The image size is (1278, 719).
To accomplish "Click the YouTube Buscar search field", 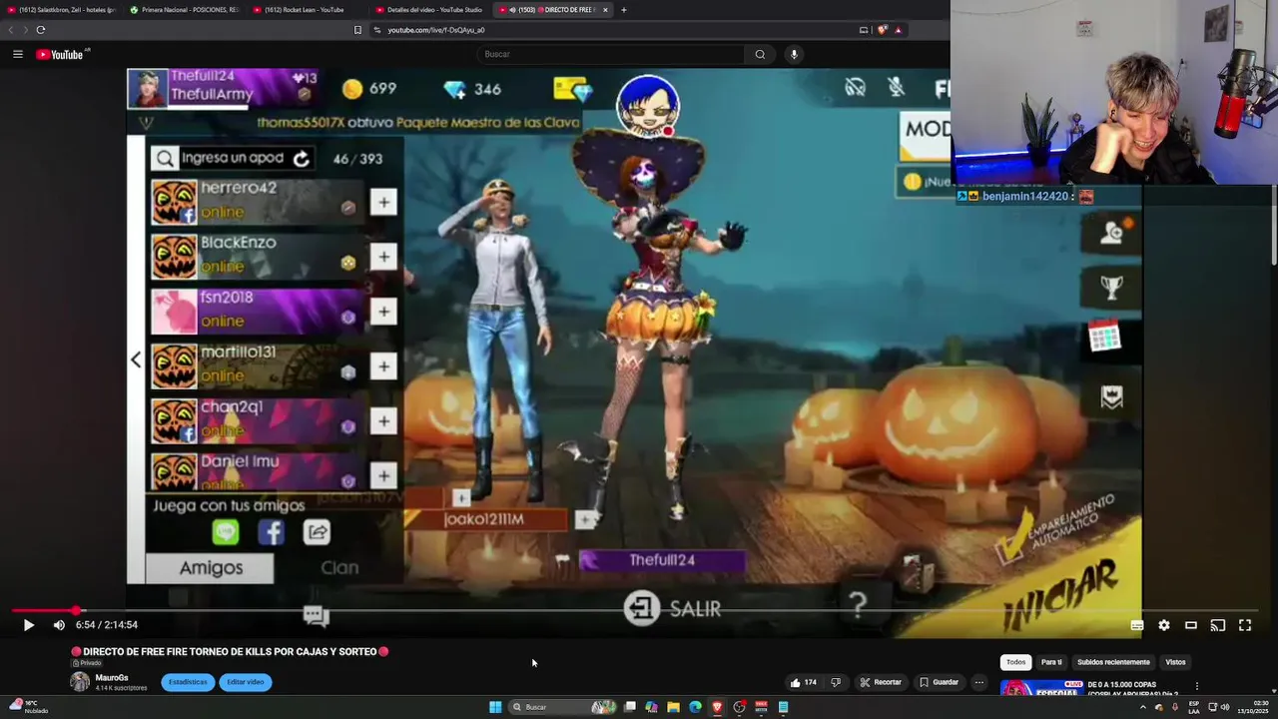I will tap(611, 54).
